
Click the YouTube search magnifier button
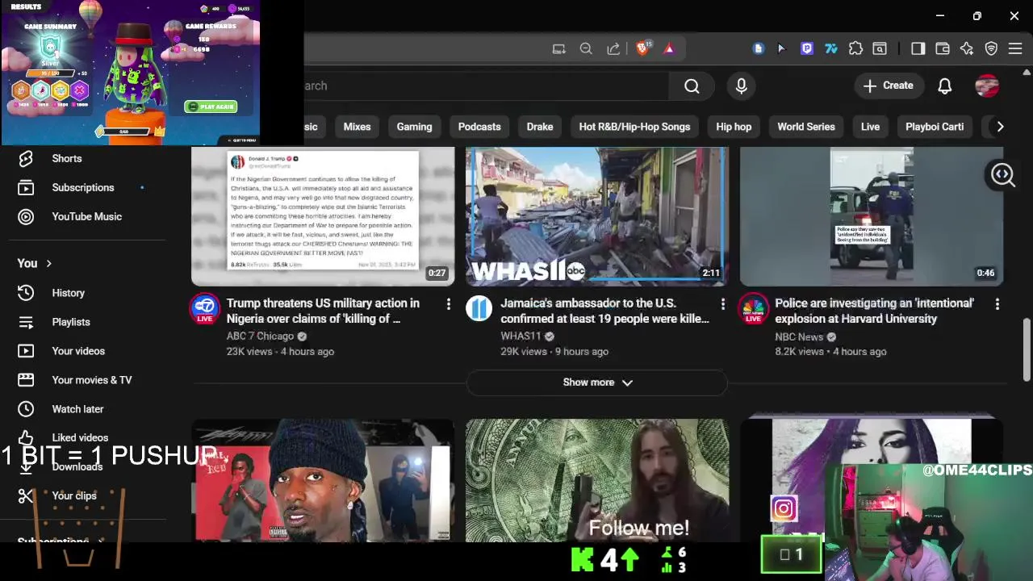[692, 86]
